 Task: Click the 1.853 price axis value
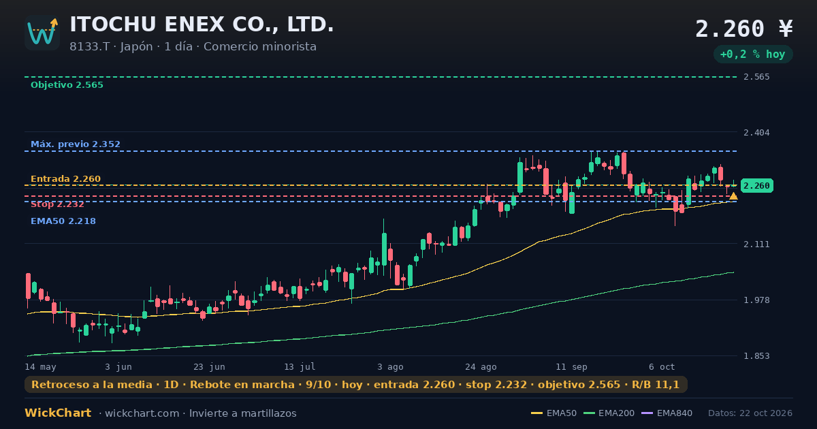(757, 356)
